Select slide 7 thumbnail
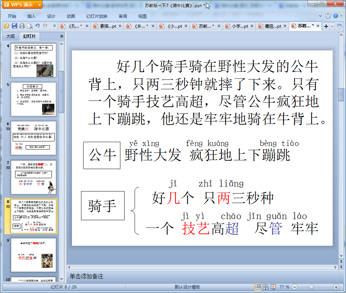The width and height of the screenshot is (346, 293). tap(34, 177)
